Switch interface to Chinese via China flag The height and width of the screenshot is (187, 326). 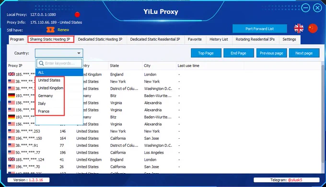(x=313, y=28)
